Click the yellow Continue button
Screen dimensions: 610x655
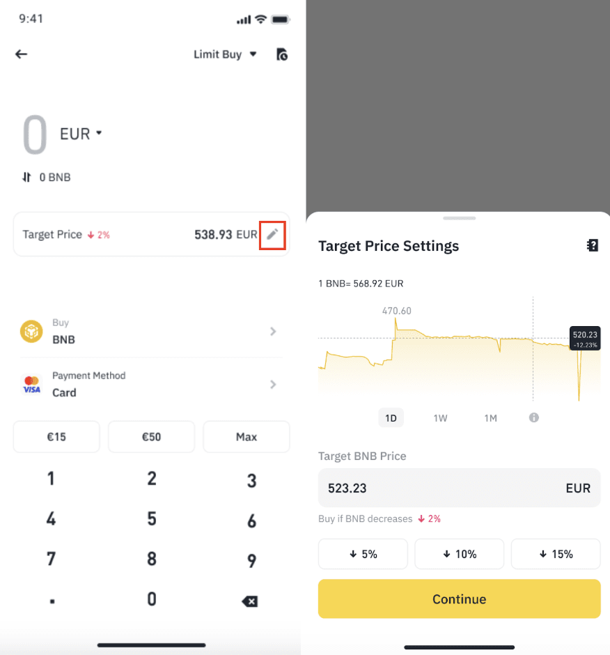[460, 599]
